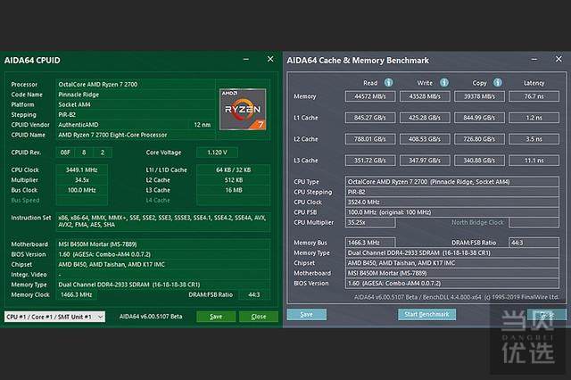The image size is (571, 380).
Task: Click the Multiplier 34.5x value
Action: [81, 180]
